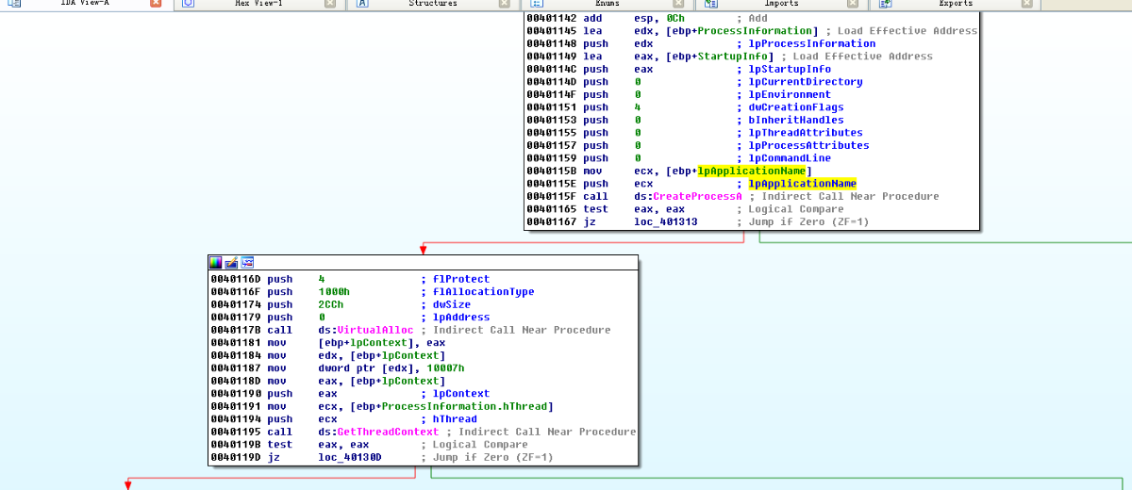Click the Exports tab icon
The height and width of the screenshot is (490, 1132).
[886, 4]
